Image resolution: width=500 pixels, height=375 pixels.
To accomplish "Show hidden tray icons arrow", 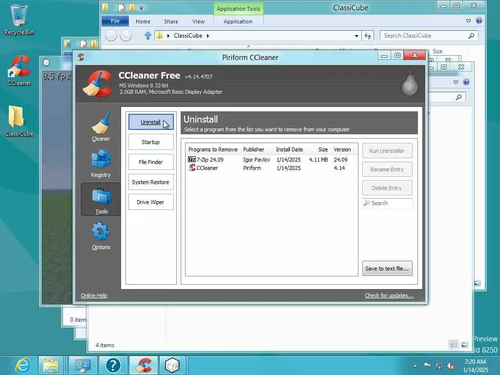I will pos(415,366).
